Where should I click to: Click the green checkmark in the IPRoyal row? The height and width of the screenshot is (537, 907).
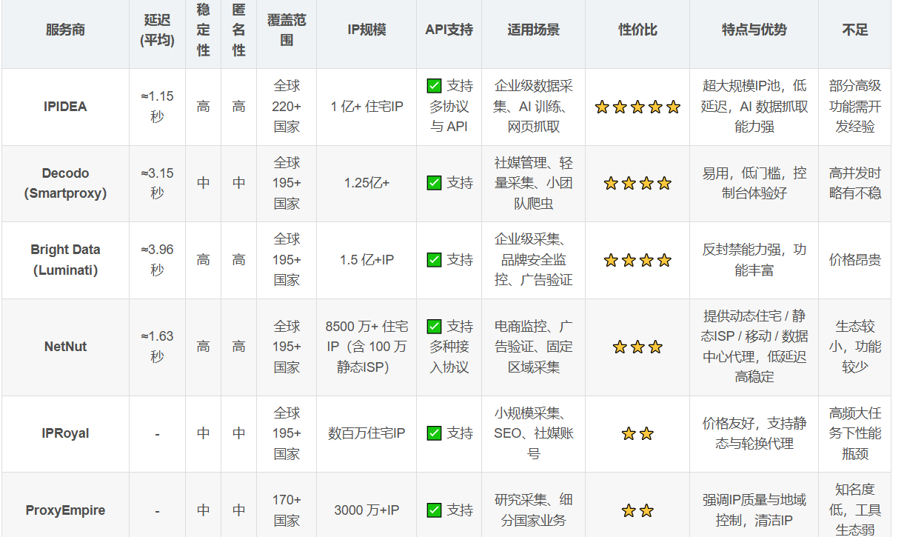point(434,433)
